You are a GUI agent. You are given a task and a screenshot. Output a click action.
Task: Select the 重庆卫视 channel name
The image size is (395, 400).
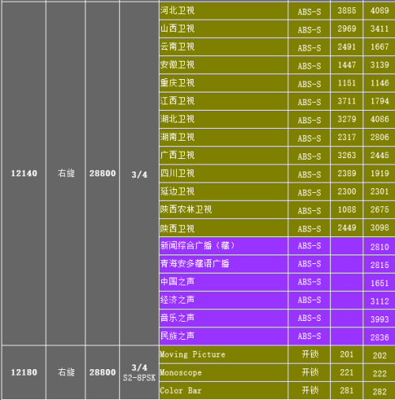point(177,83)
